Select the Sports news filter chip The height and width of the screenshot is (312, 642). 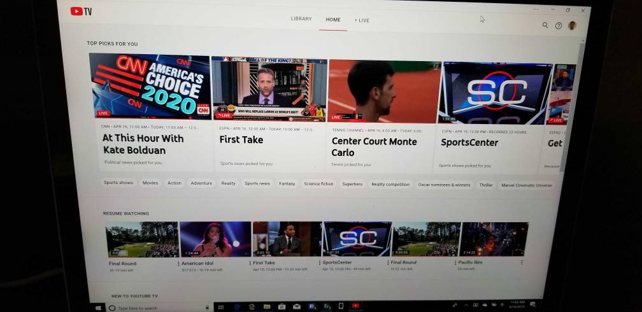pyautogui.click(x=257, y=184)
